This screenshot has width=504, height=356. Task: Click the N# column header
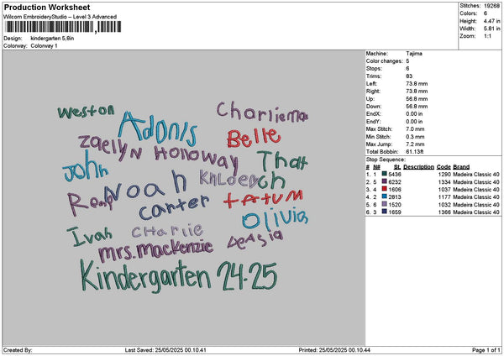click(x=376, y=167)
